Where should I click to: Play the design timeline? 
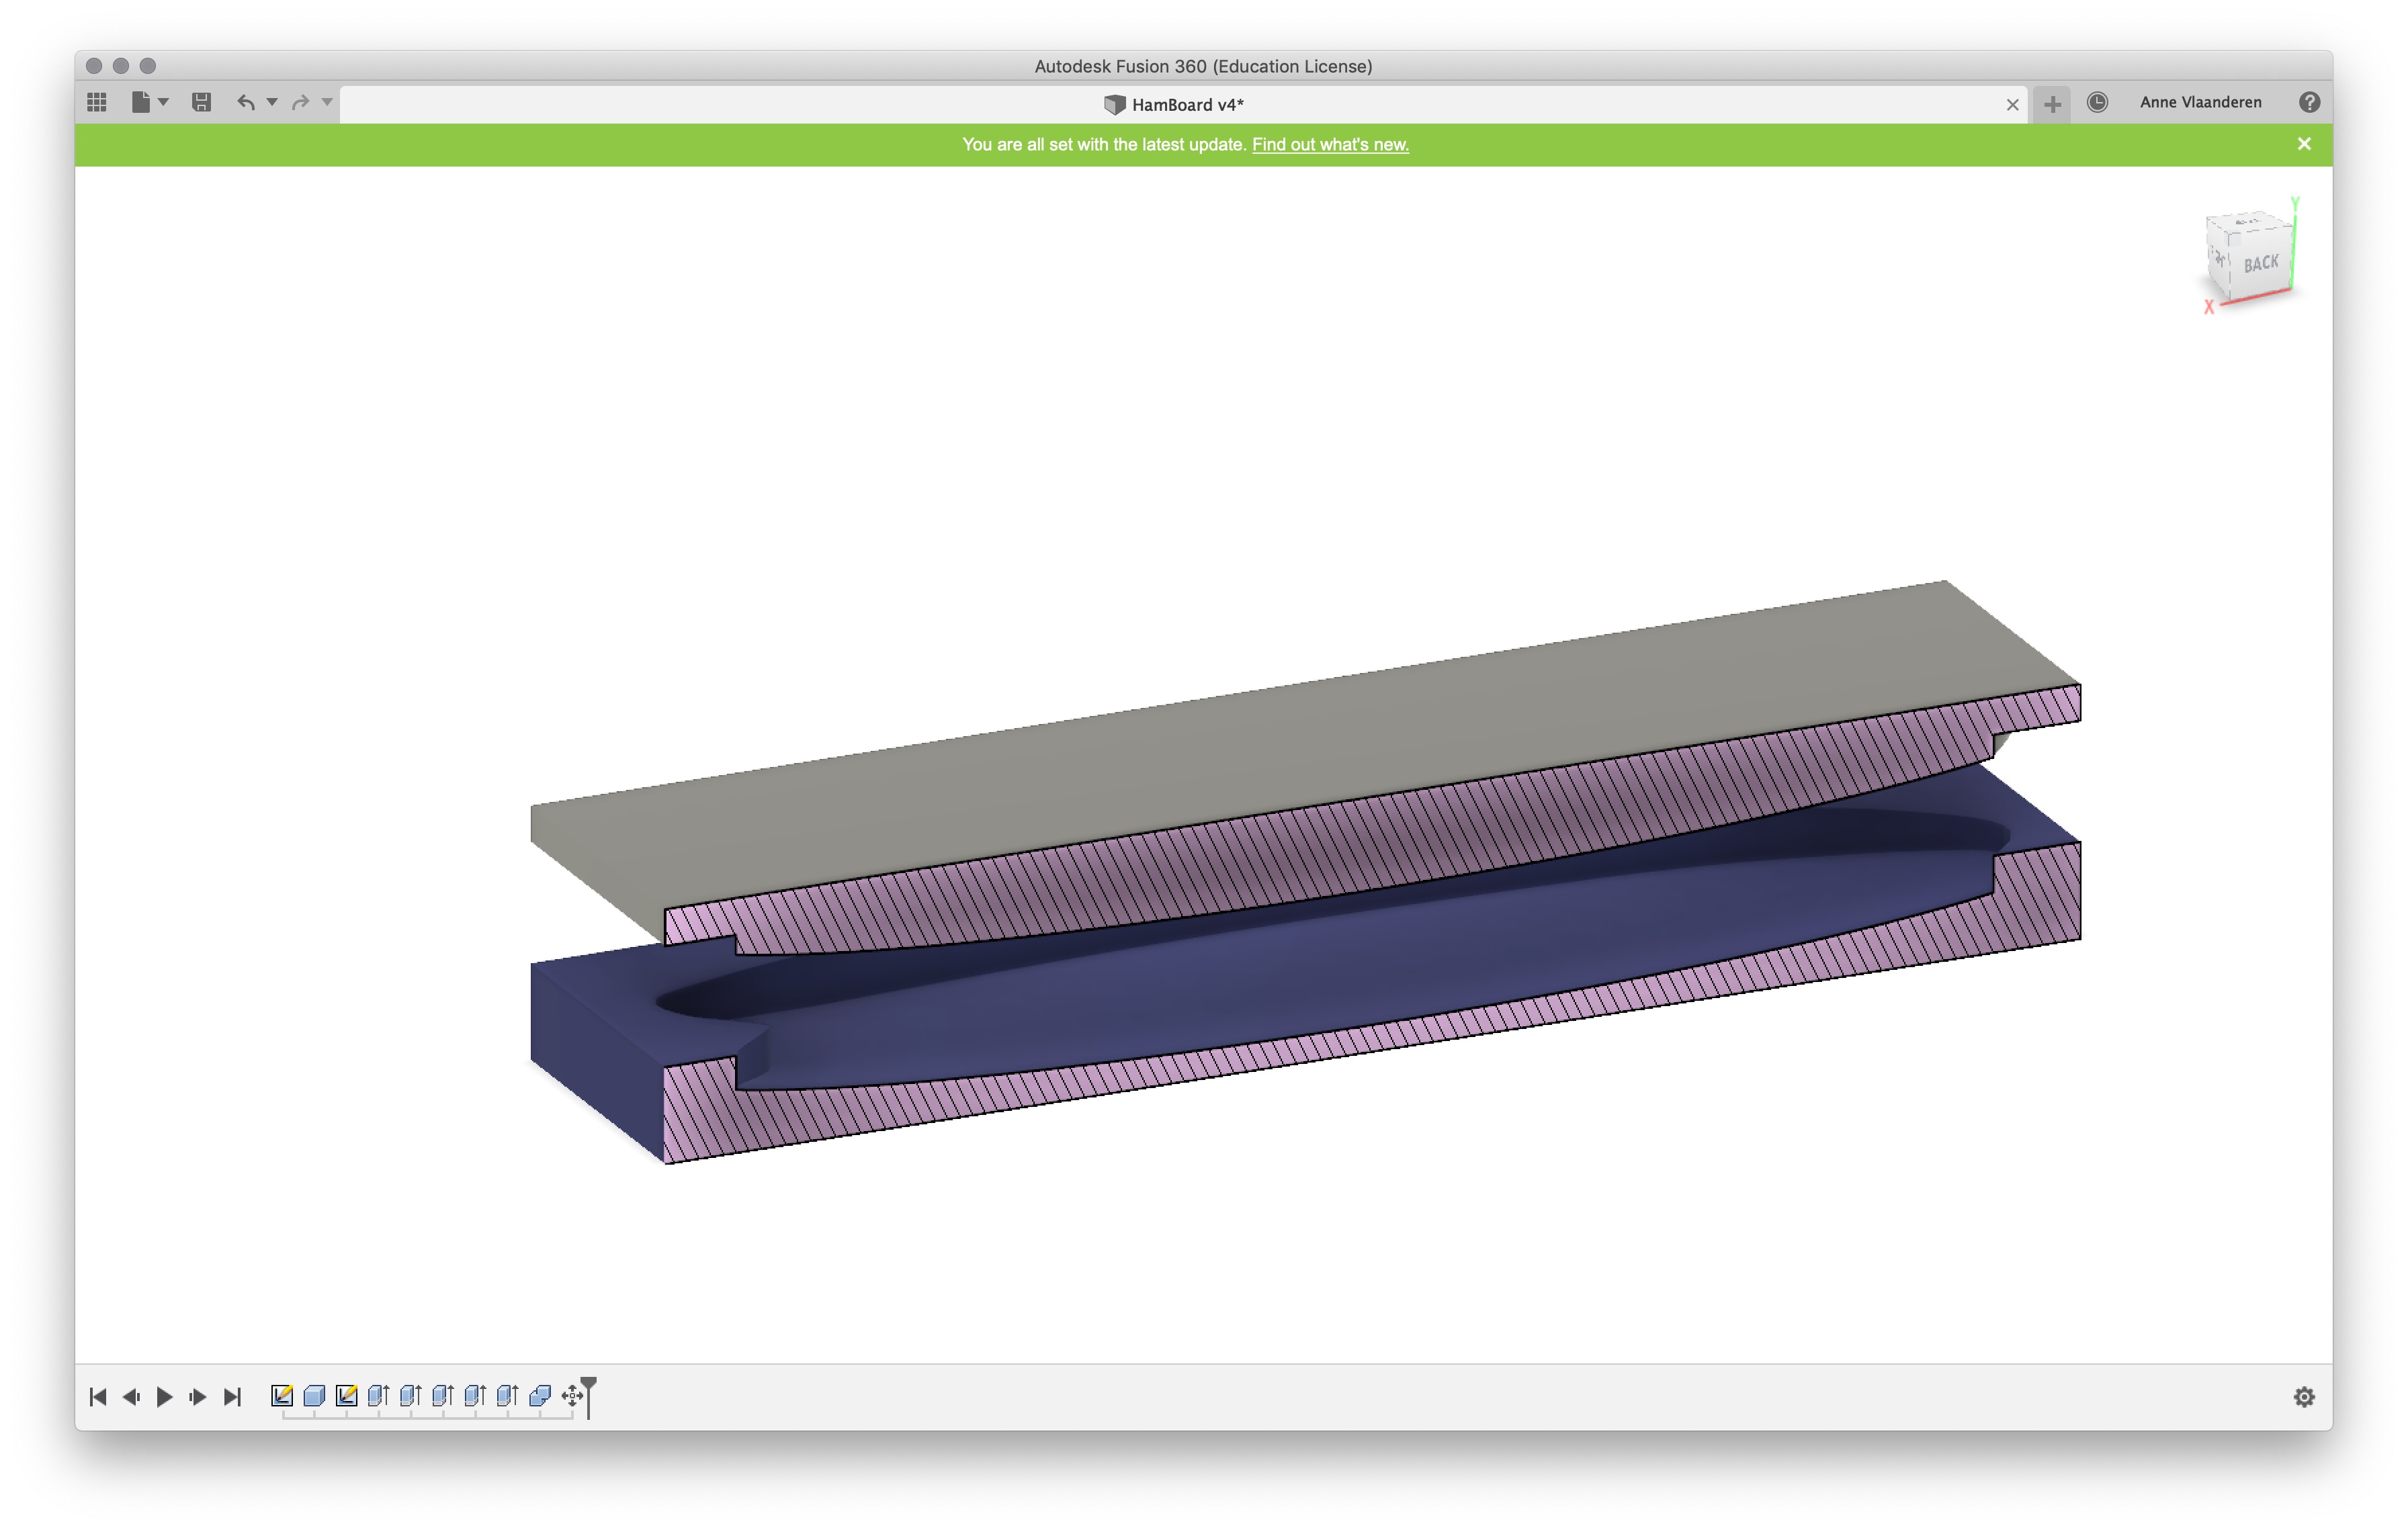[x=165, y=1396]
